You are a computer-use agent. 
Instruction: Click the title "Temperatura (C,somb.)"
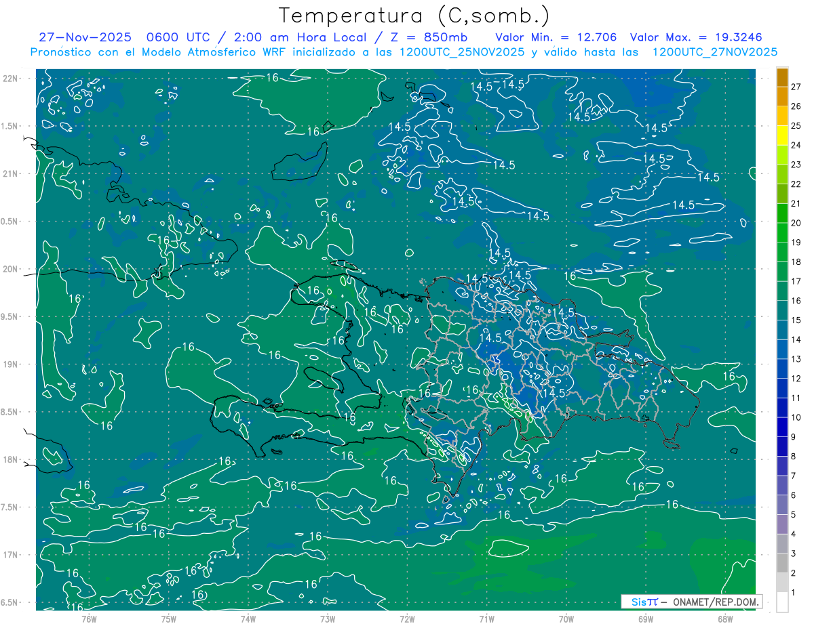[414, 16]
